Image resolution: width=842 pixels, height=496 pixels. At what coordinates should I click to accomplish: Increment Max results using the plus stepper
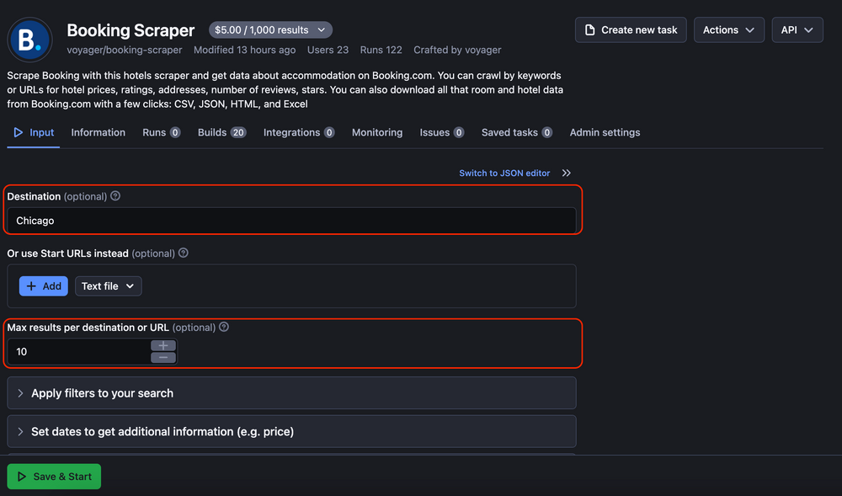[163, 345]
